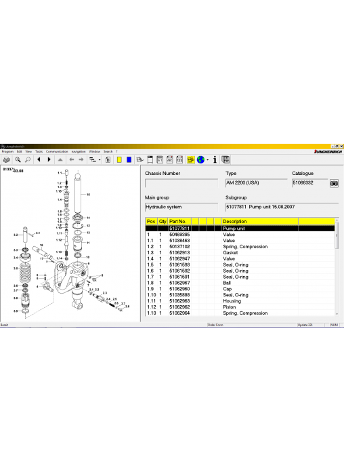The image size is (344, 472).
Task: Expand the dropdown arrow next to globe
Action: pyautogui.click(x=208, y=160)
